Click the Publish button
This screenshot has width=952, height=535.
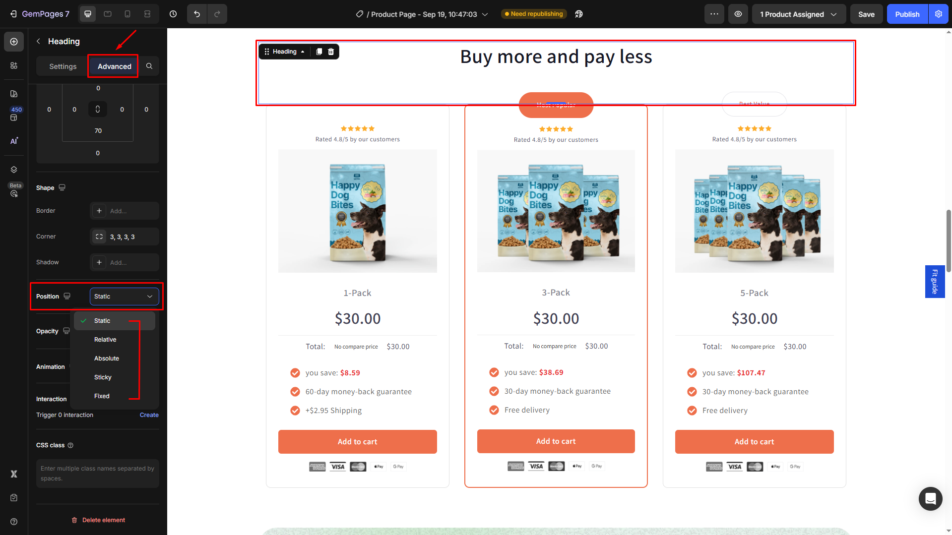pos(907,14)
